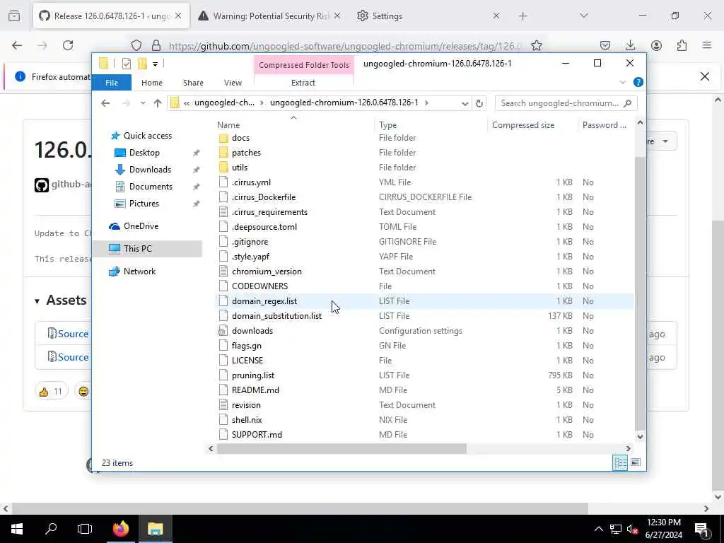The width and height of the screenshot is (724, 543).
Task: Click New folder icon in Quick Access Toolbar
Action: tap(142, 64)
